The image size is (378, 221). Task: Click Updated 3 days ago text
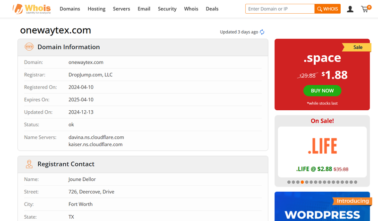(x=239, y=32)
